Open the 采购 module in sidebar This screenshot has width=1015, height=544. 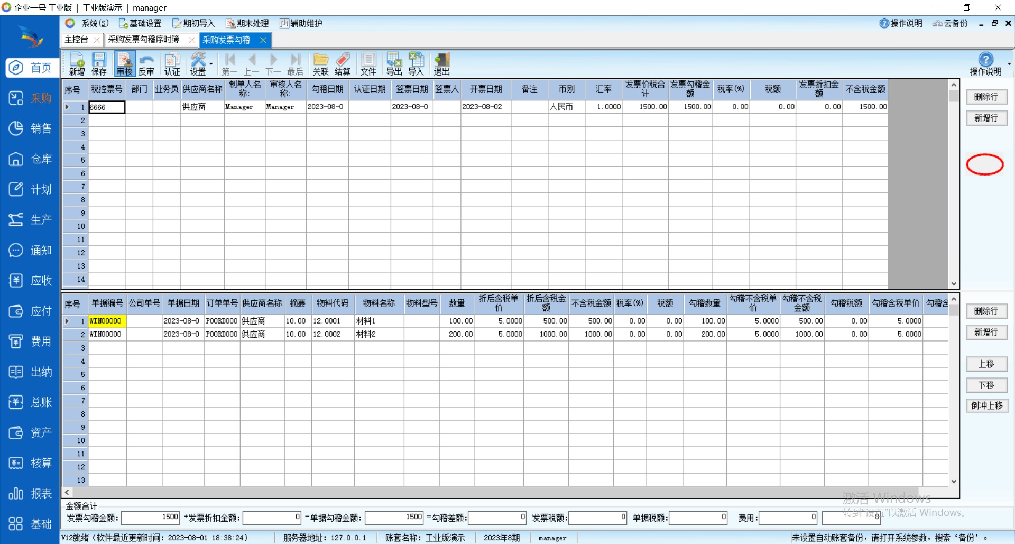(30, 98)
